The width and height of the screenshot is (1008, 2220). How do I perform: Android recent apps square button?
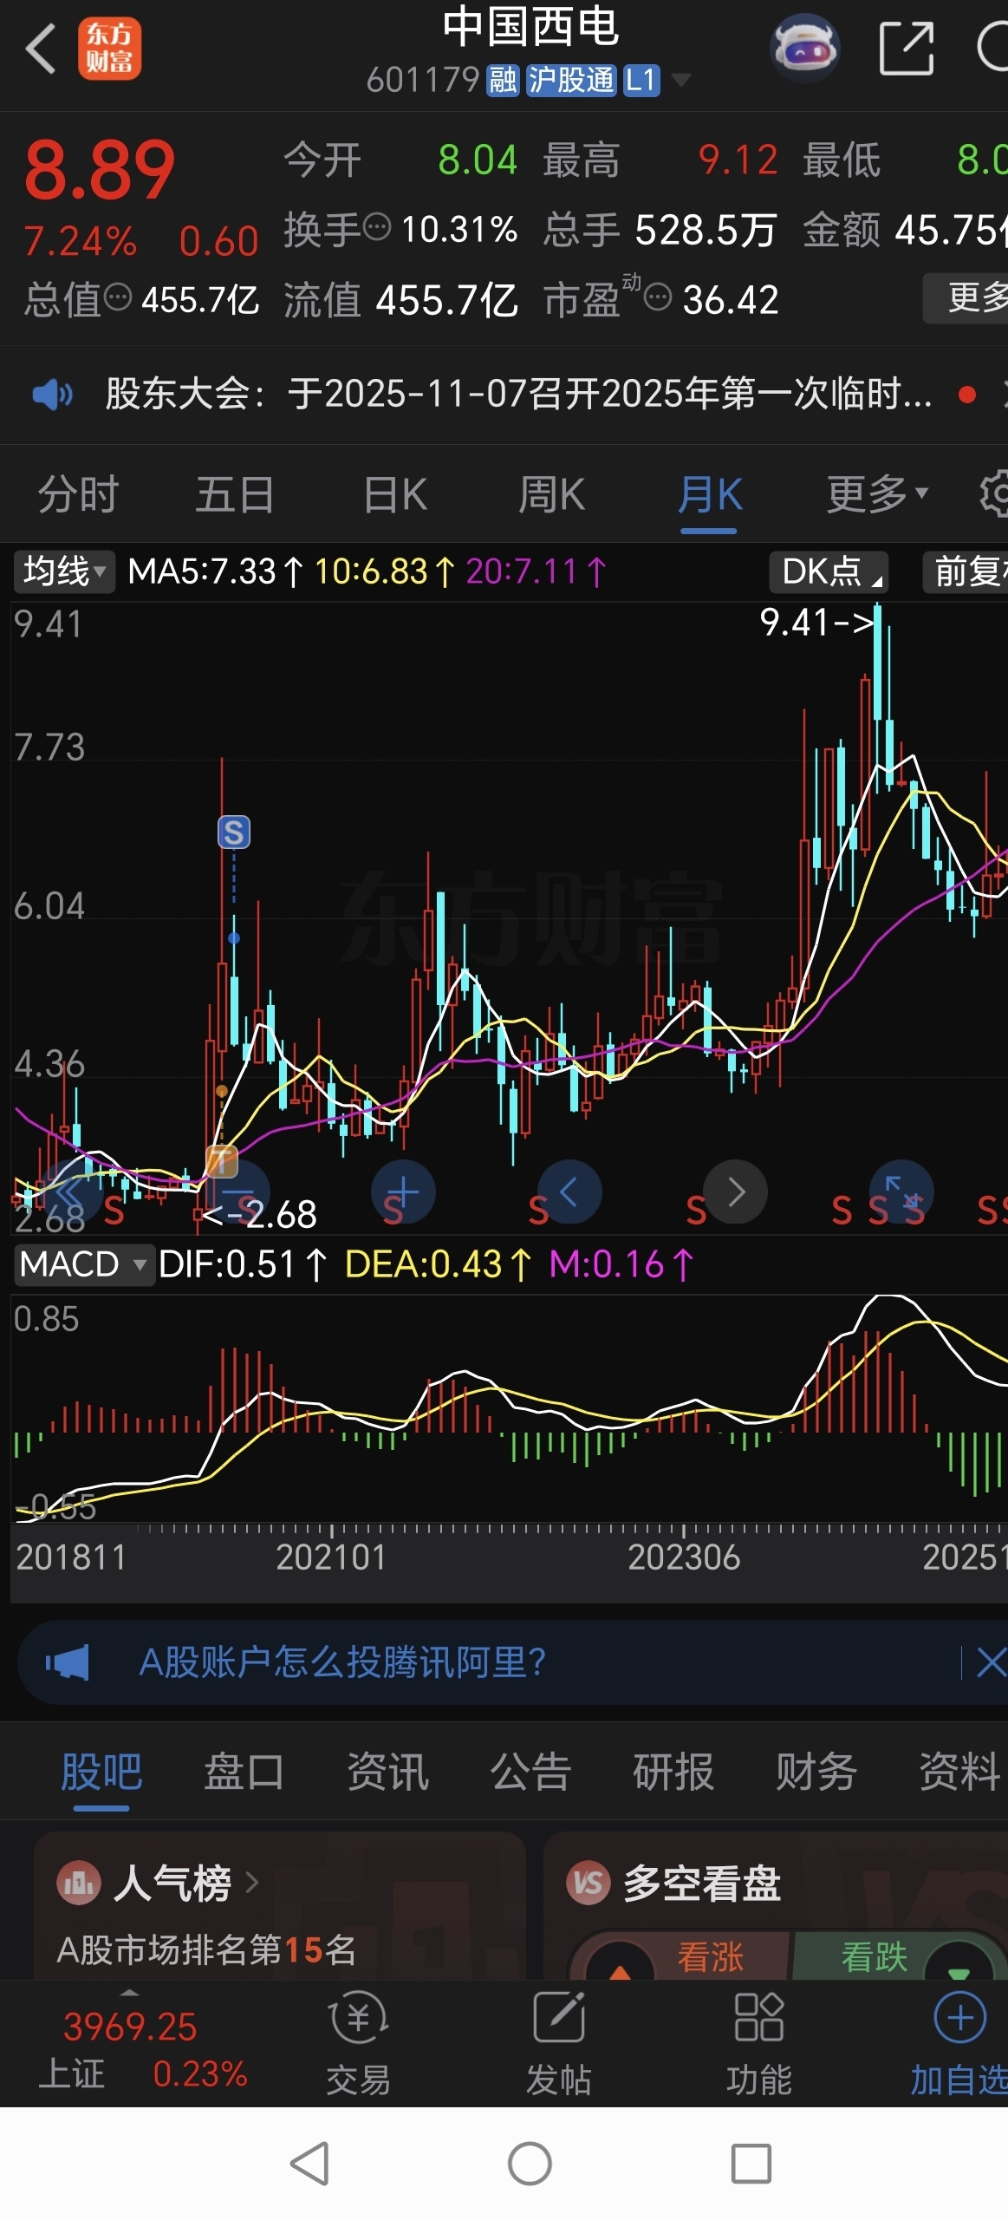point(751,2164)
